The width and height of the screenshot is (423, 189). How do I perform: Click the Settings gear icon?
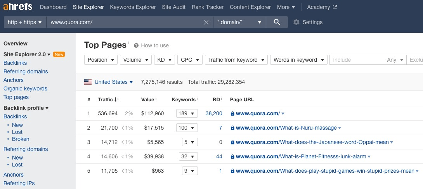[x=296, y=22]
